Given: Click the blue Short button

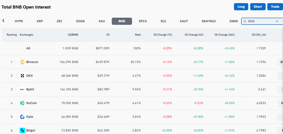Looking at the screenshot, I should coord(258,7).
